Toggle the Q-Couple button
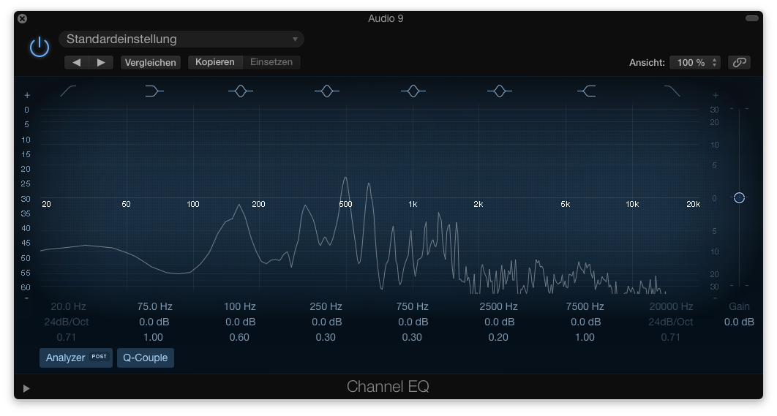This screenshot has height=416, width=777. coord(145,358)
